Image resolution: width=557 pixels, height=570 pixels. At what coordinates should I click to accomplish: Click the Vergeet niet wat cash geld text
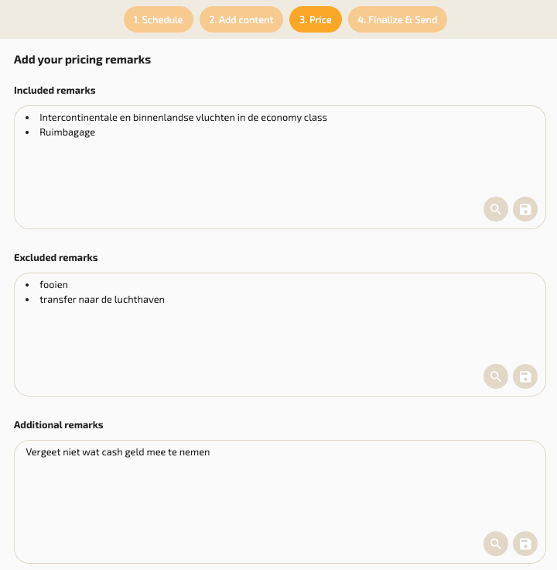pos(118,452)
